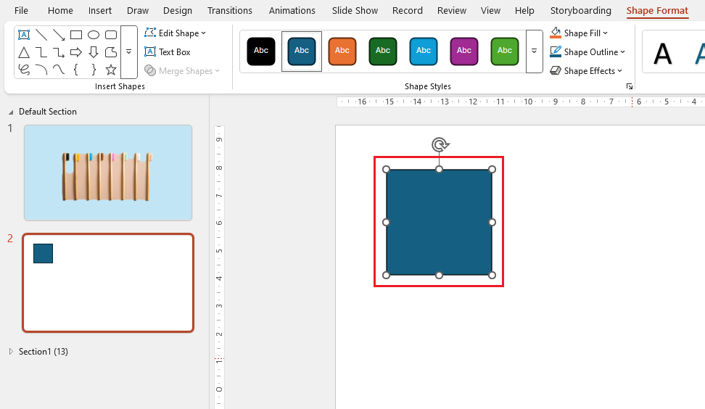Image resolution: width=705 pixels, height=409 pixels.
Task: Open the Edit Shape dropdown
Action: click(x=175, y=33)
